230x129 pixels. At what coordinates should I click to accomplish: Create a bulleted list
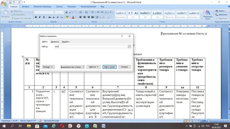80,13
